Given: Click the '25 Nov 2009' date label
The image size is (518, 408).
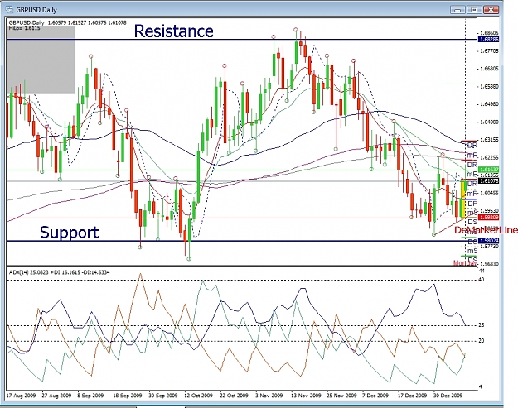Looking at the screenshot, I should click(x=341, y=395).
